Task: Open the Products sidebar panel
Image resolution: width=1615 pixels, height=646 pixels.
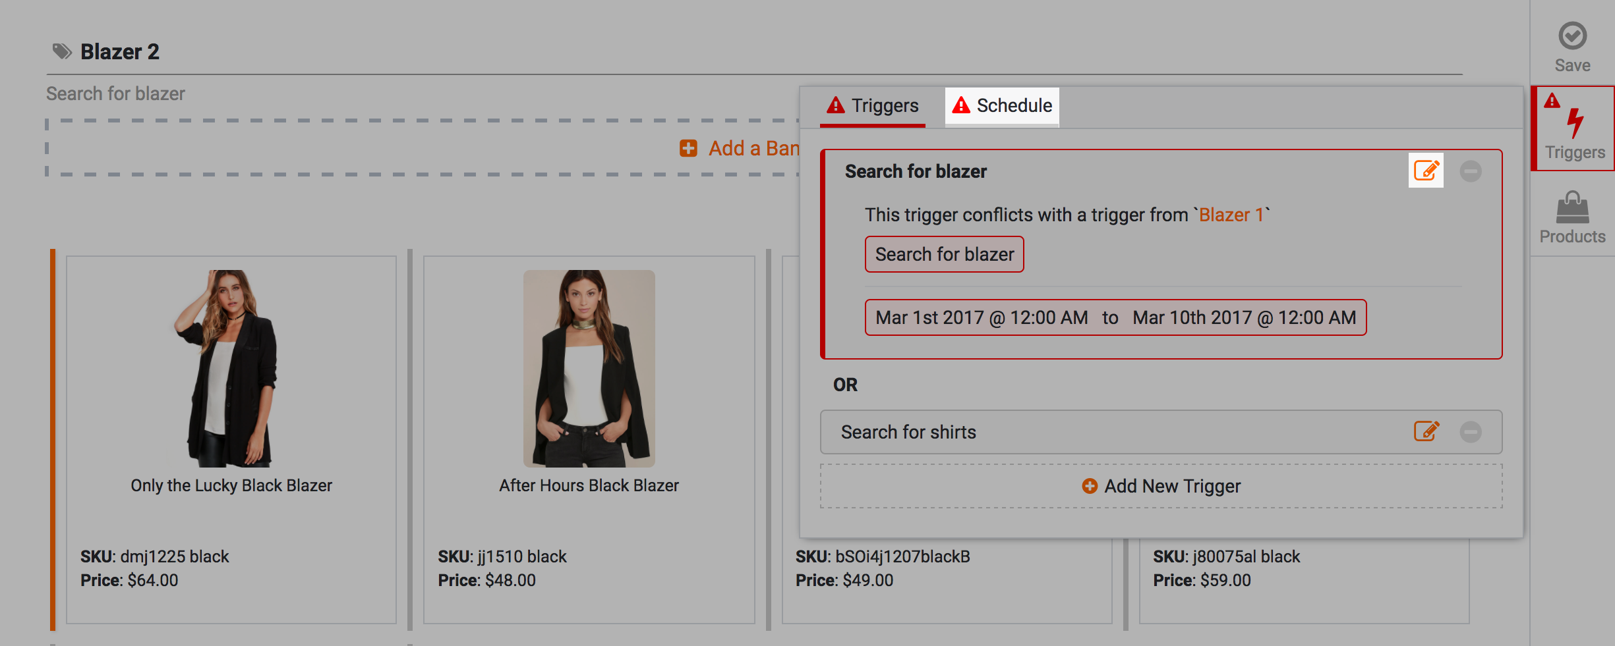Action: pyautogui.click(x=1572, y=217)
